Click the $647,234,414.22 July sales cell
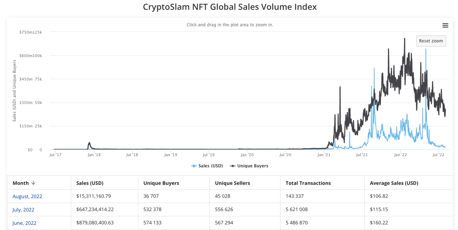458x230 pixels. [95, 210]
